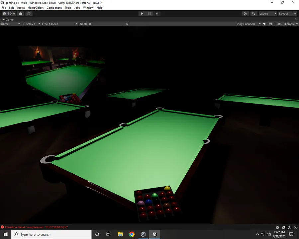Switch view via Game dropdown

pos(11,24)
